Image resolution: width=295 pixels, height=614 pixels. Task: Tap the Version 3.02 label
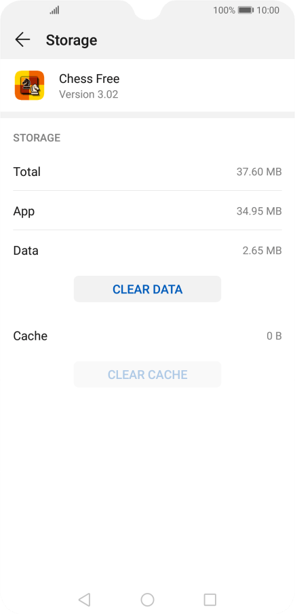[x=89, y=94]
